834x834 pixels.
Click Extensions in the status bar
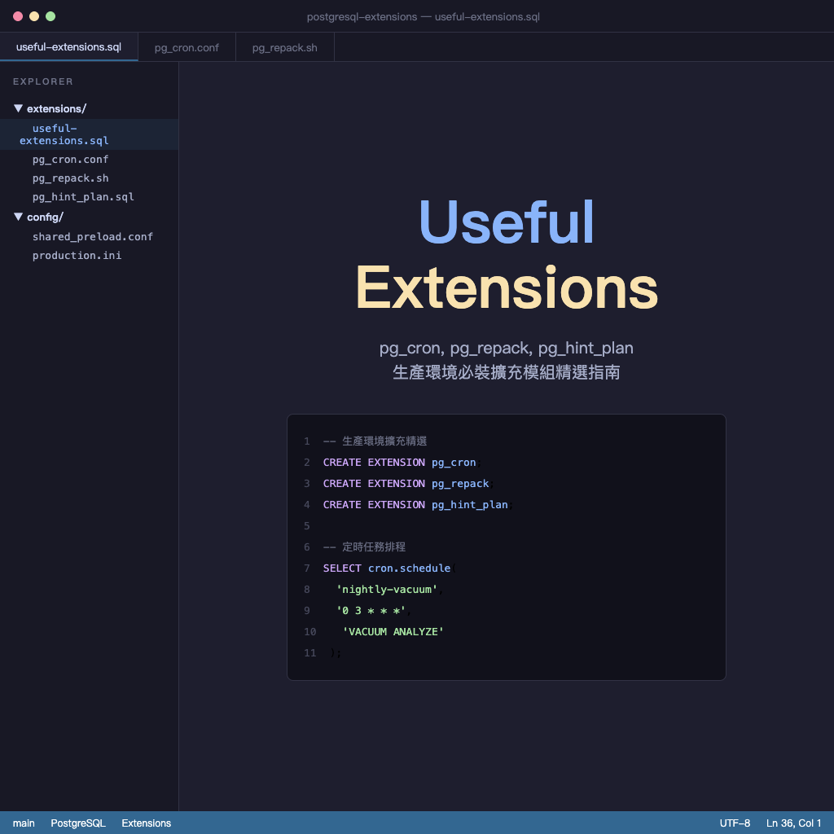(147, 823)
